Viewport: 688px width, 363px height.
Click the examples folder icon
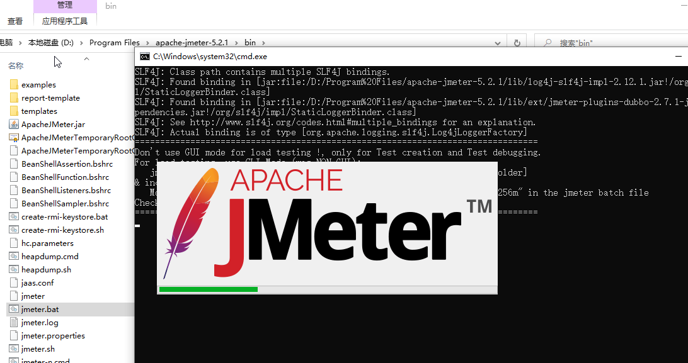[x=14, y=84]
